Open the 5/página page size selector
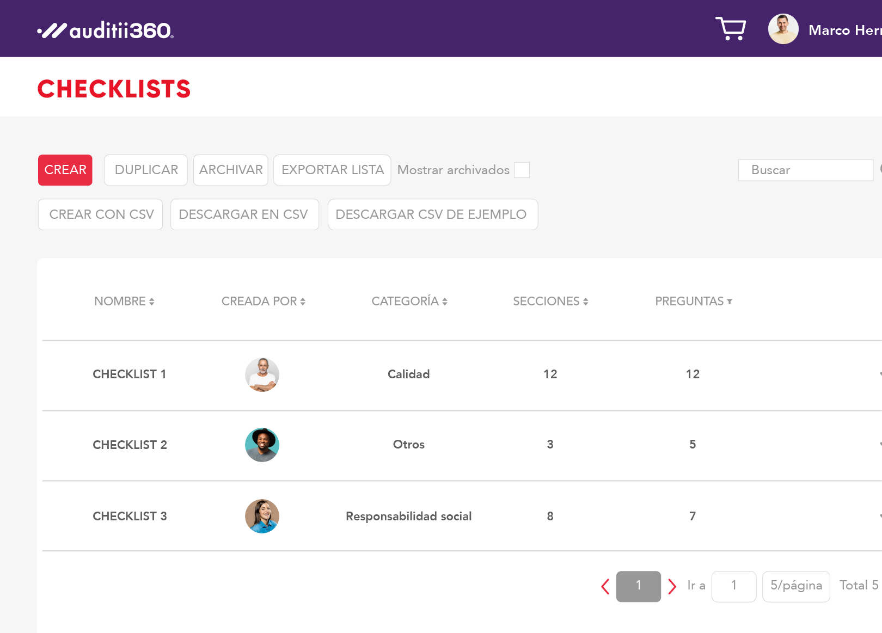The height and width of the screenshot is (633, 882). (796, 586)
